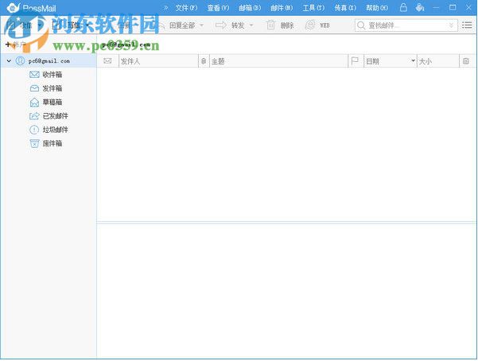
Task: Select the 发件箱 folder
Action: pyautogui.click(x=52, y=88)
